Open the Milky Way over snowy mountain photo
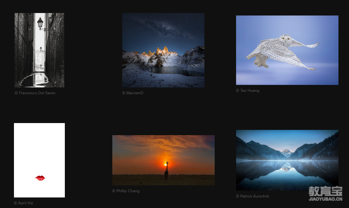This screenshot has height=208, width=349. (163, 50)
